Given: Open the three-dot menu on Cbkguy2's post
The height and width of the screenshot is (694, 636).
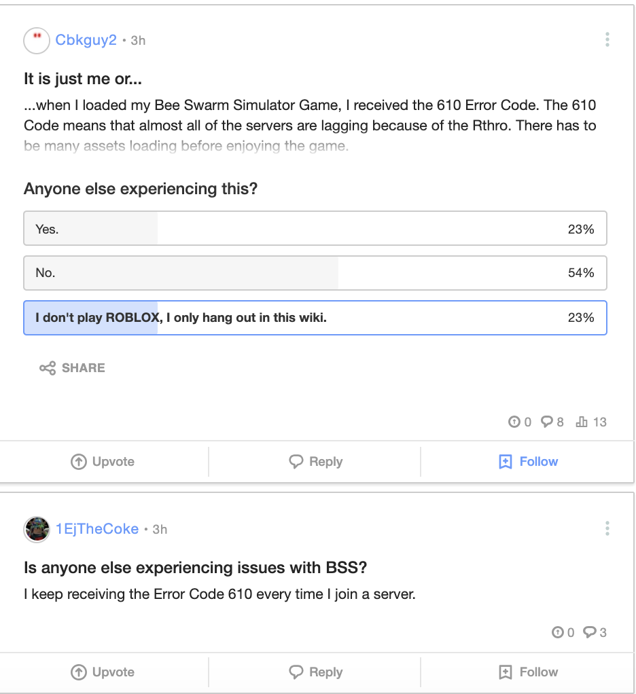Looking at the screenshot, I should (x=607, y=40).
